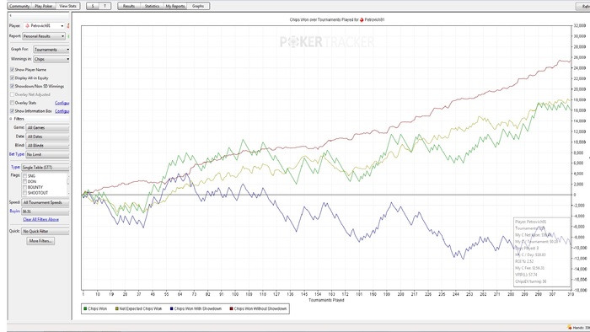Image resolution: width=590 pixels, height=332 pixels.
Task: Open the Game filter All Games dropdown
Action: click(x=47, y=128)
